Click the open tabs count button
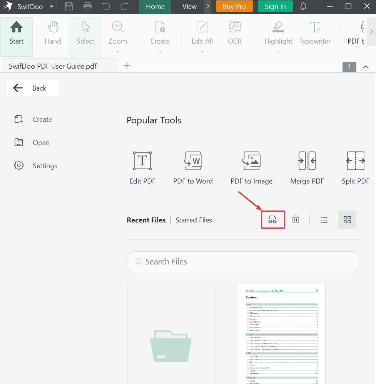 point(349,67)
